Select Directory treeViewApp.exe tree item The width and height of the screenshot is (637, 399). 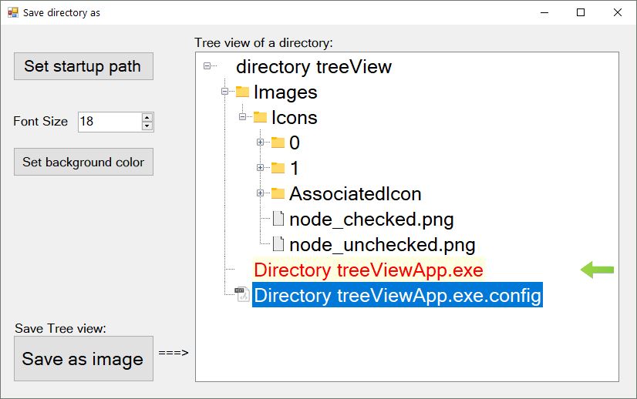click(368, 270)
